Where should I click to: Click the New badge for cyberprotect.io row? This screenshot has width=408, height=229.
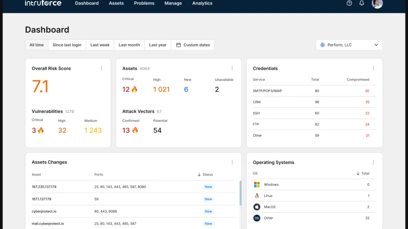(x=209, y=211)
